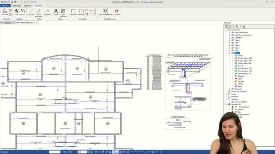Select the Texto contínuo tool
This screenshot has width=275, height=154.
tap(63, 12)
